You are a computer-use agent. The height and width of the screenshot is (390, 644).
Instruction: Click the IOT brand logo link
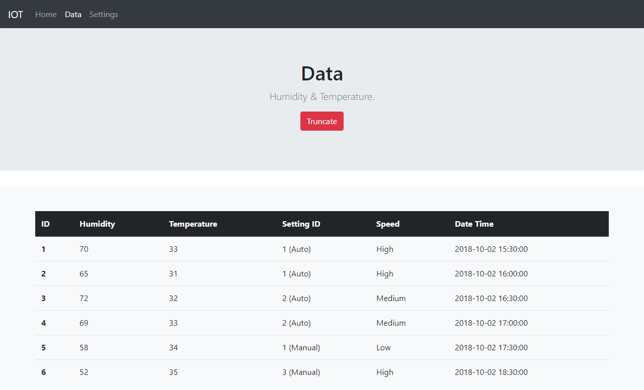16,14
